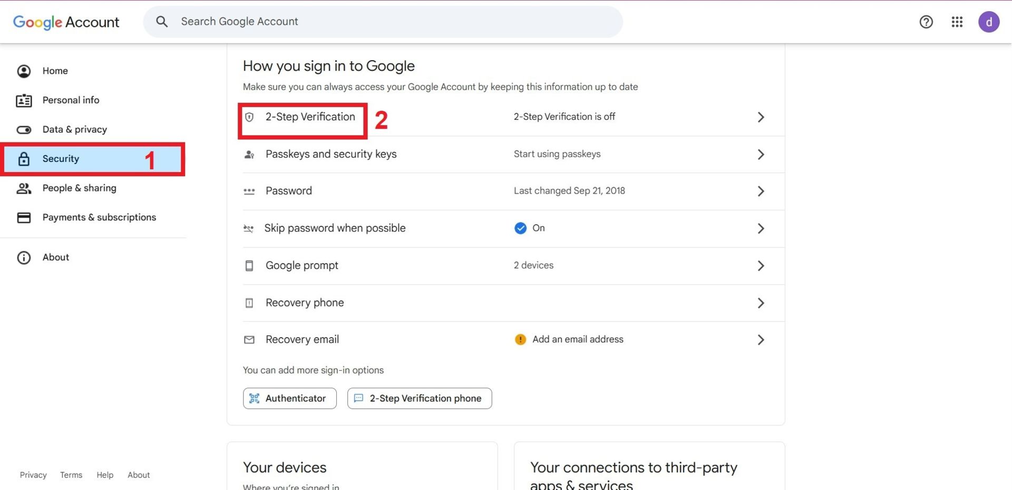The height and width of the screenshot is (490, 1012).
Task: Click the People & sharing icon
Action: 24,188
